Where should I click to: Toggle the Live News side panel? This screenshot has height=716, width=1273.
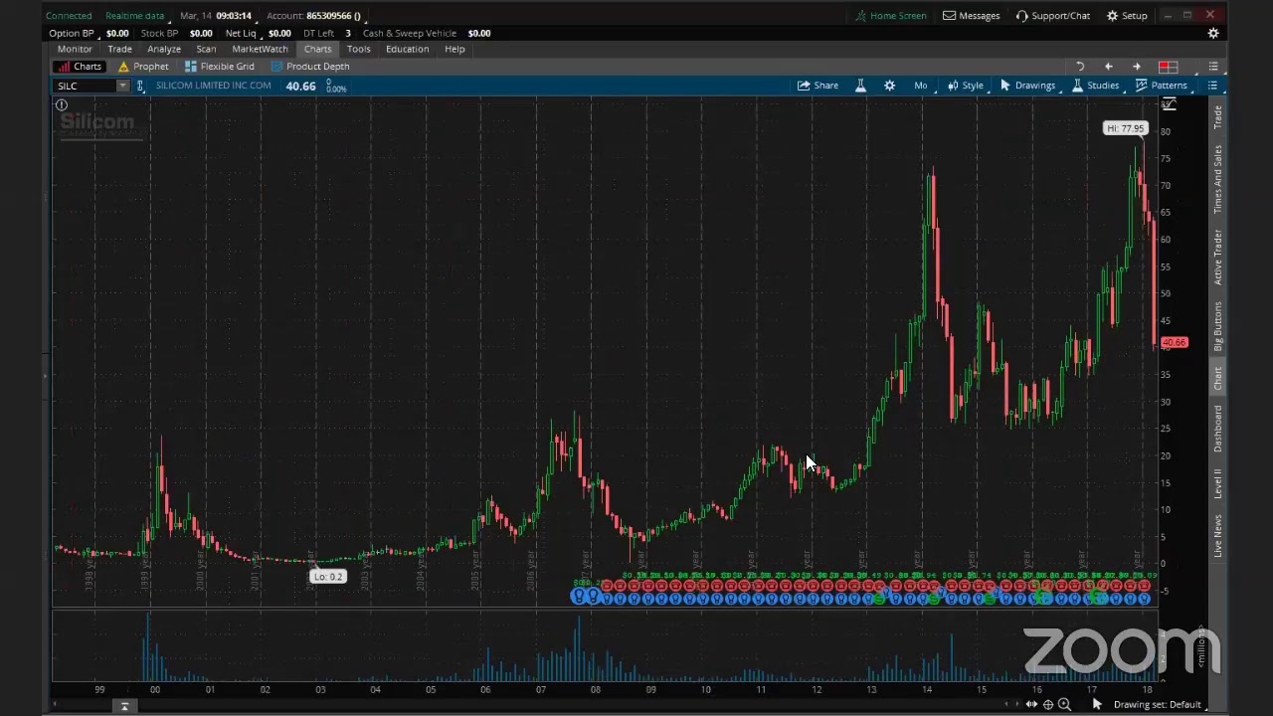pos(1217,535)
